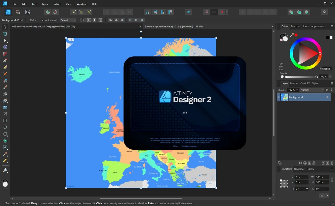
Task: Open the Account profile icon
Action: (324, 12)
